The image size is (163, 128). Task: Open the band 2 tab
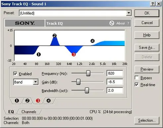click(27, 101)
